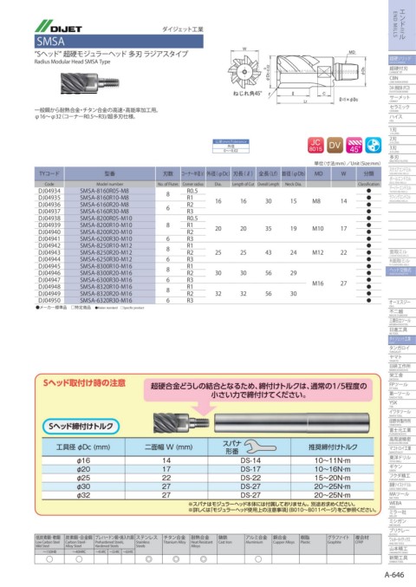Select the オーエスジー maker tab
This screenshot has height=587, width=416.
coord(402,303)
